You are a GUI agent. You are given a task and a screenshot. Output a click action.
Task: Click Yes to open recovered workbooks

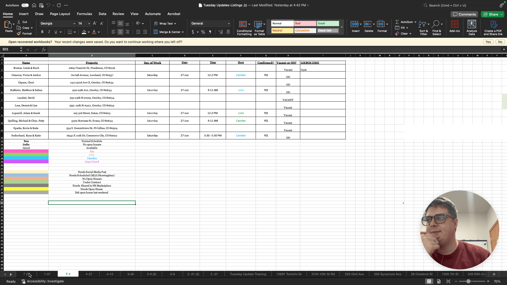tap(488, 42)
